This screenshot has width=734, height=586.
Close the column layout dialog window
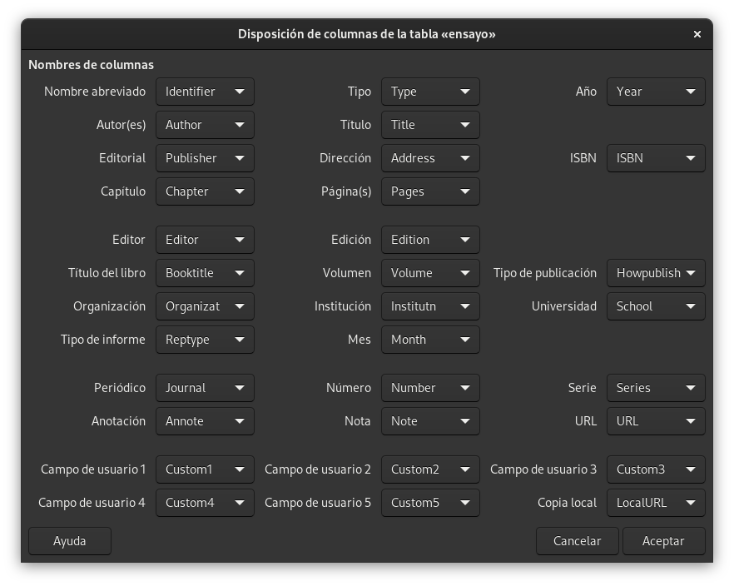(x=697, y=34)
